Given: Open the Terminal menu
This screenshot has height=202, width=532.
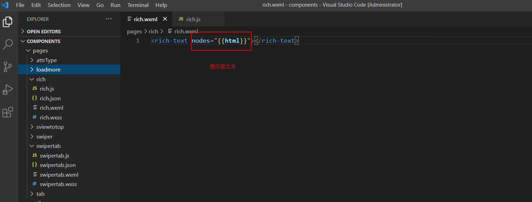Looking at the screenshot, I should click(x=138, y=5).
